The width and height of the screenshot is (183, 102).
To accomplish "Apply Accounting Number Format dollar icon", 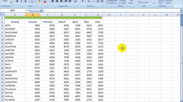I will [x=83, y=1].
